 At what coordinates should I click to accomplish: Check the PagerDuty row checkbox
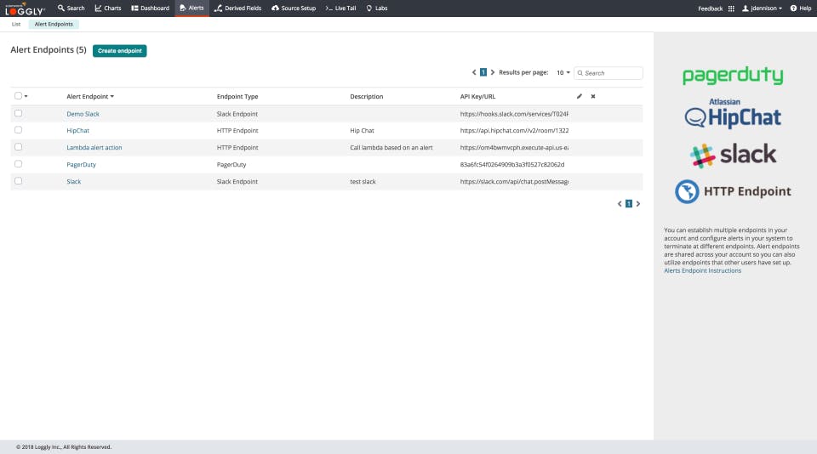coord(18,163)
